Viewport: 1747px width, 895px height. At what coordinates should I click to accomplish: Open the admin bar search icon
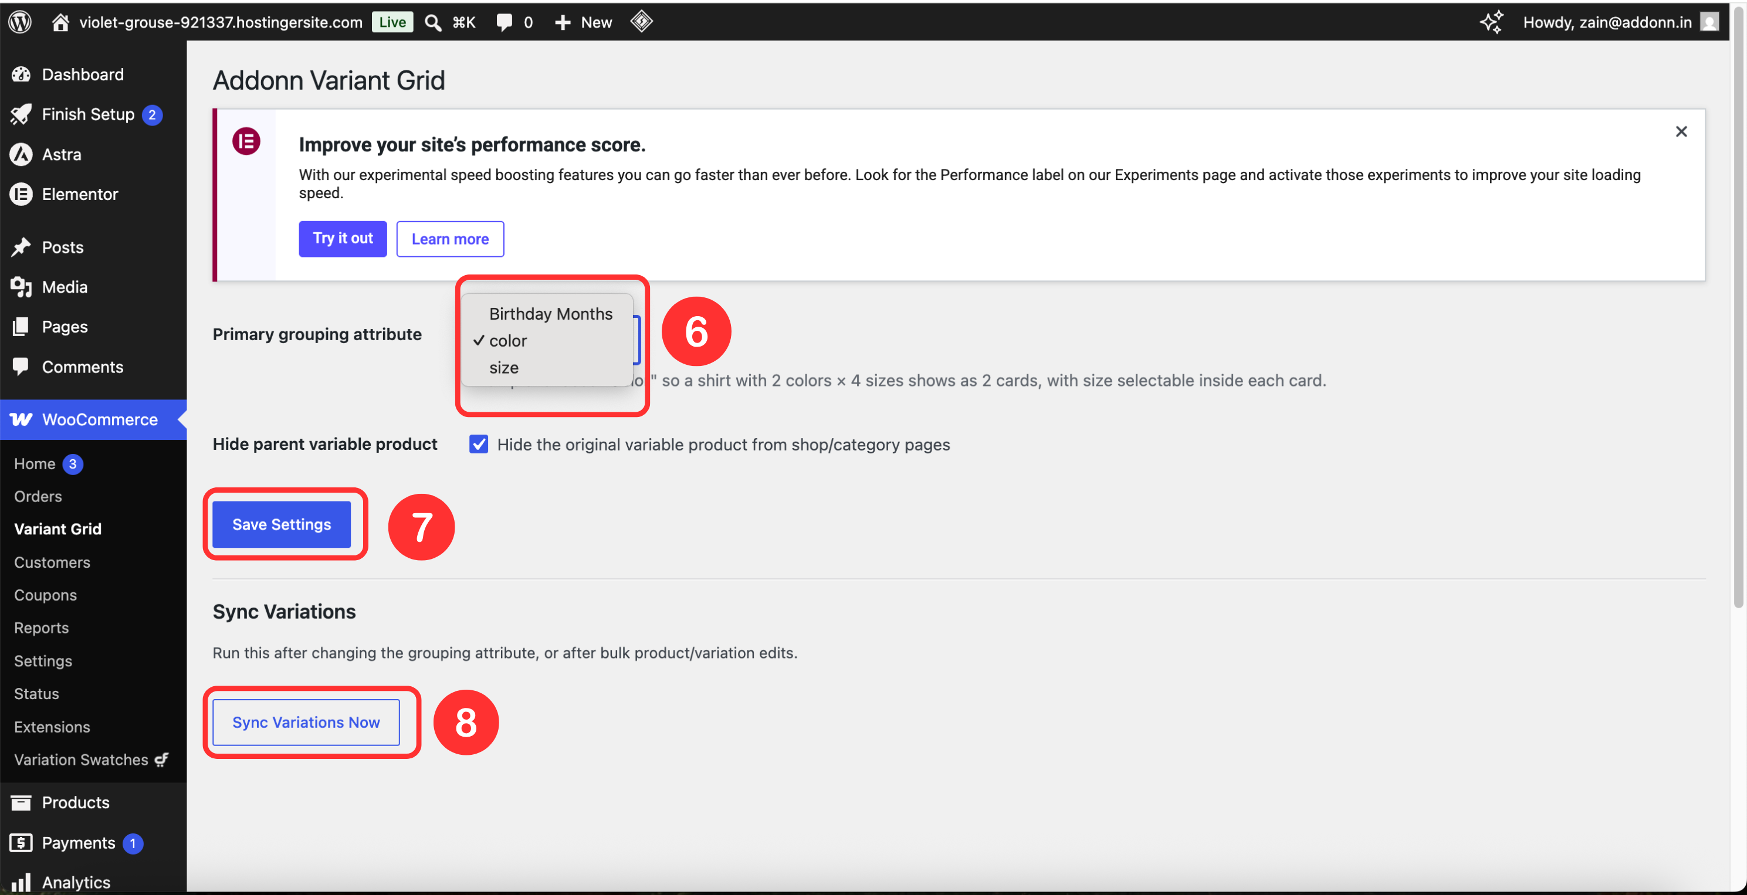click(x=433, y=22)
